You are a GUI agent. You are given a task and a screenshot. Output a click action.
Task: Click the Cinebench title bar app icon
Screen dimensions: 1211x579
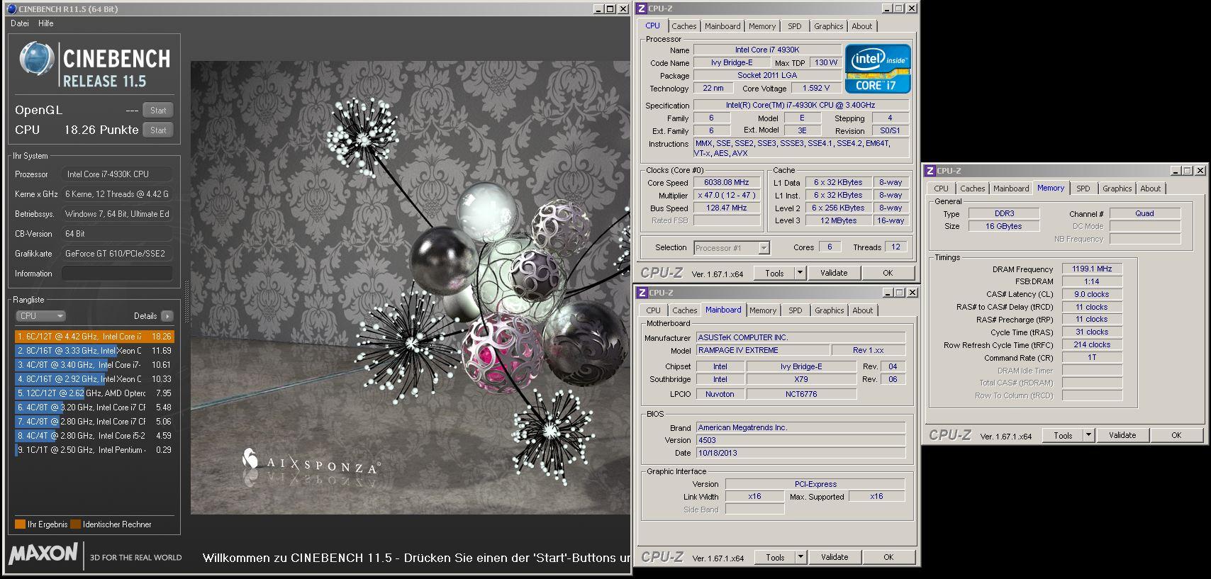(x=11, y=9)
